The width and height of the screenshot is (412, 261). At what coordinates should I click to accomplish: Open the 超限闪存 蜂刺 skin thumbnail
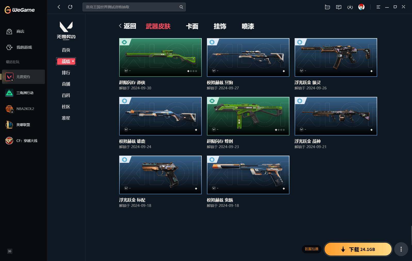[x=248, y=116]
